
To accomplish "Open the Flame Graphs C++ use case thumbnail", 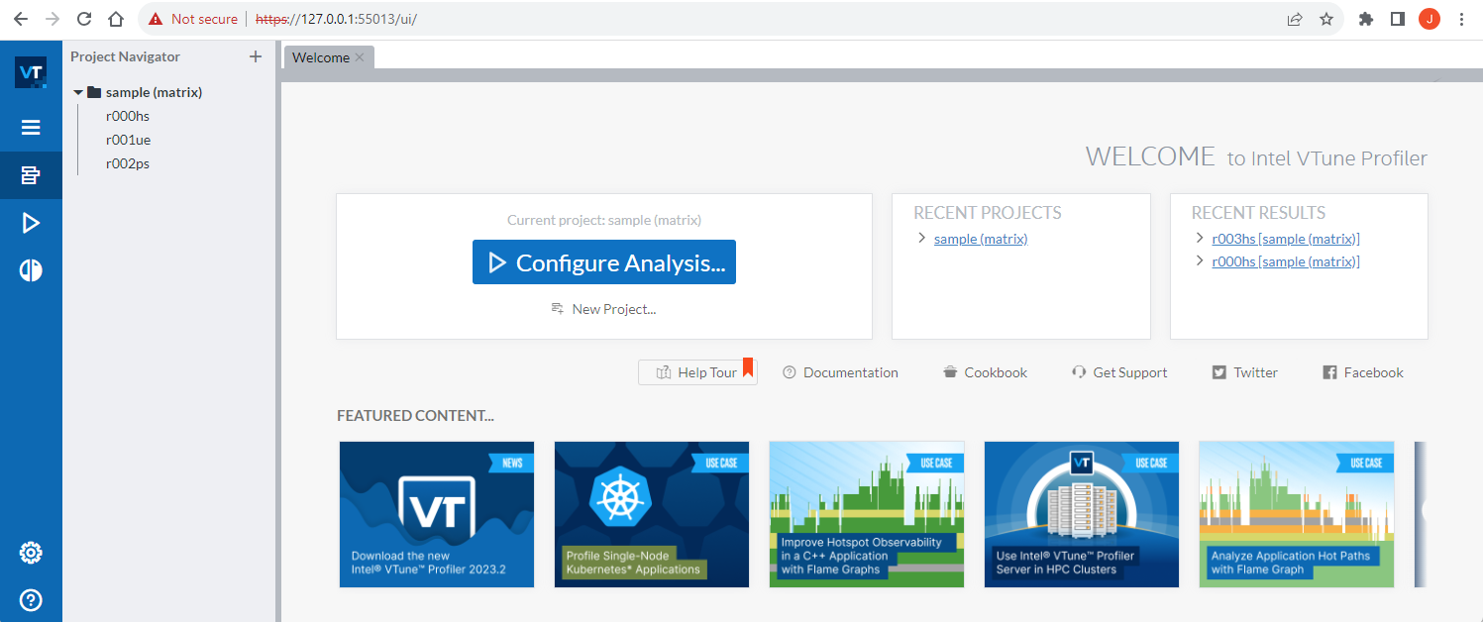I will pyautogui.click(x=867, y=514).
